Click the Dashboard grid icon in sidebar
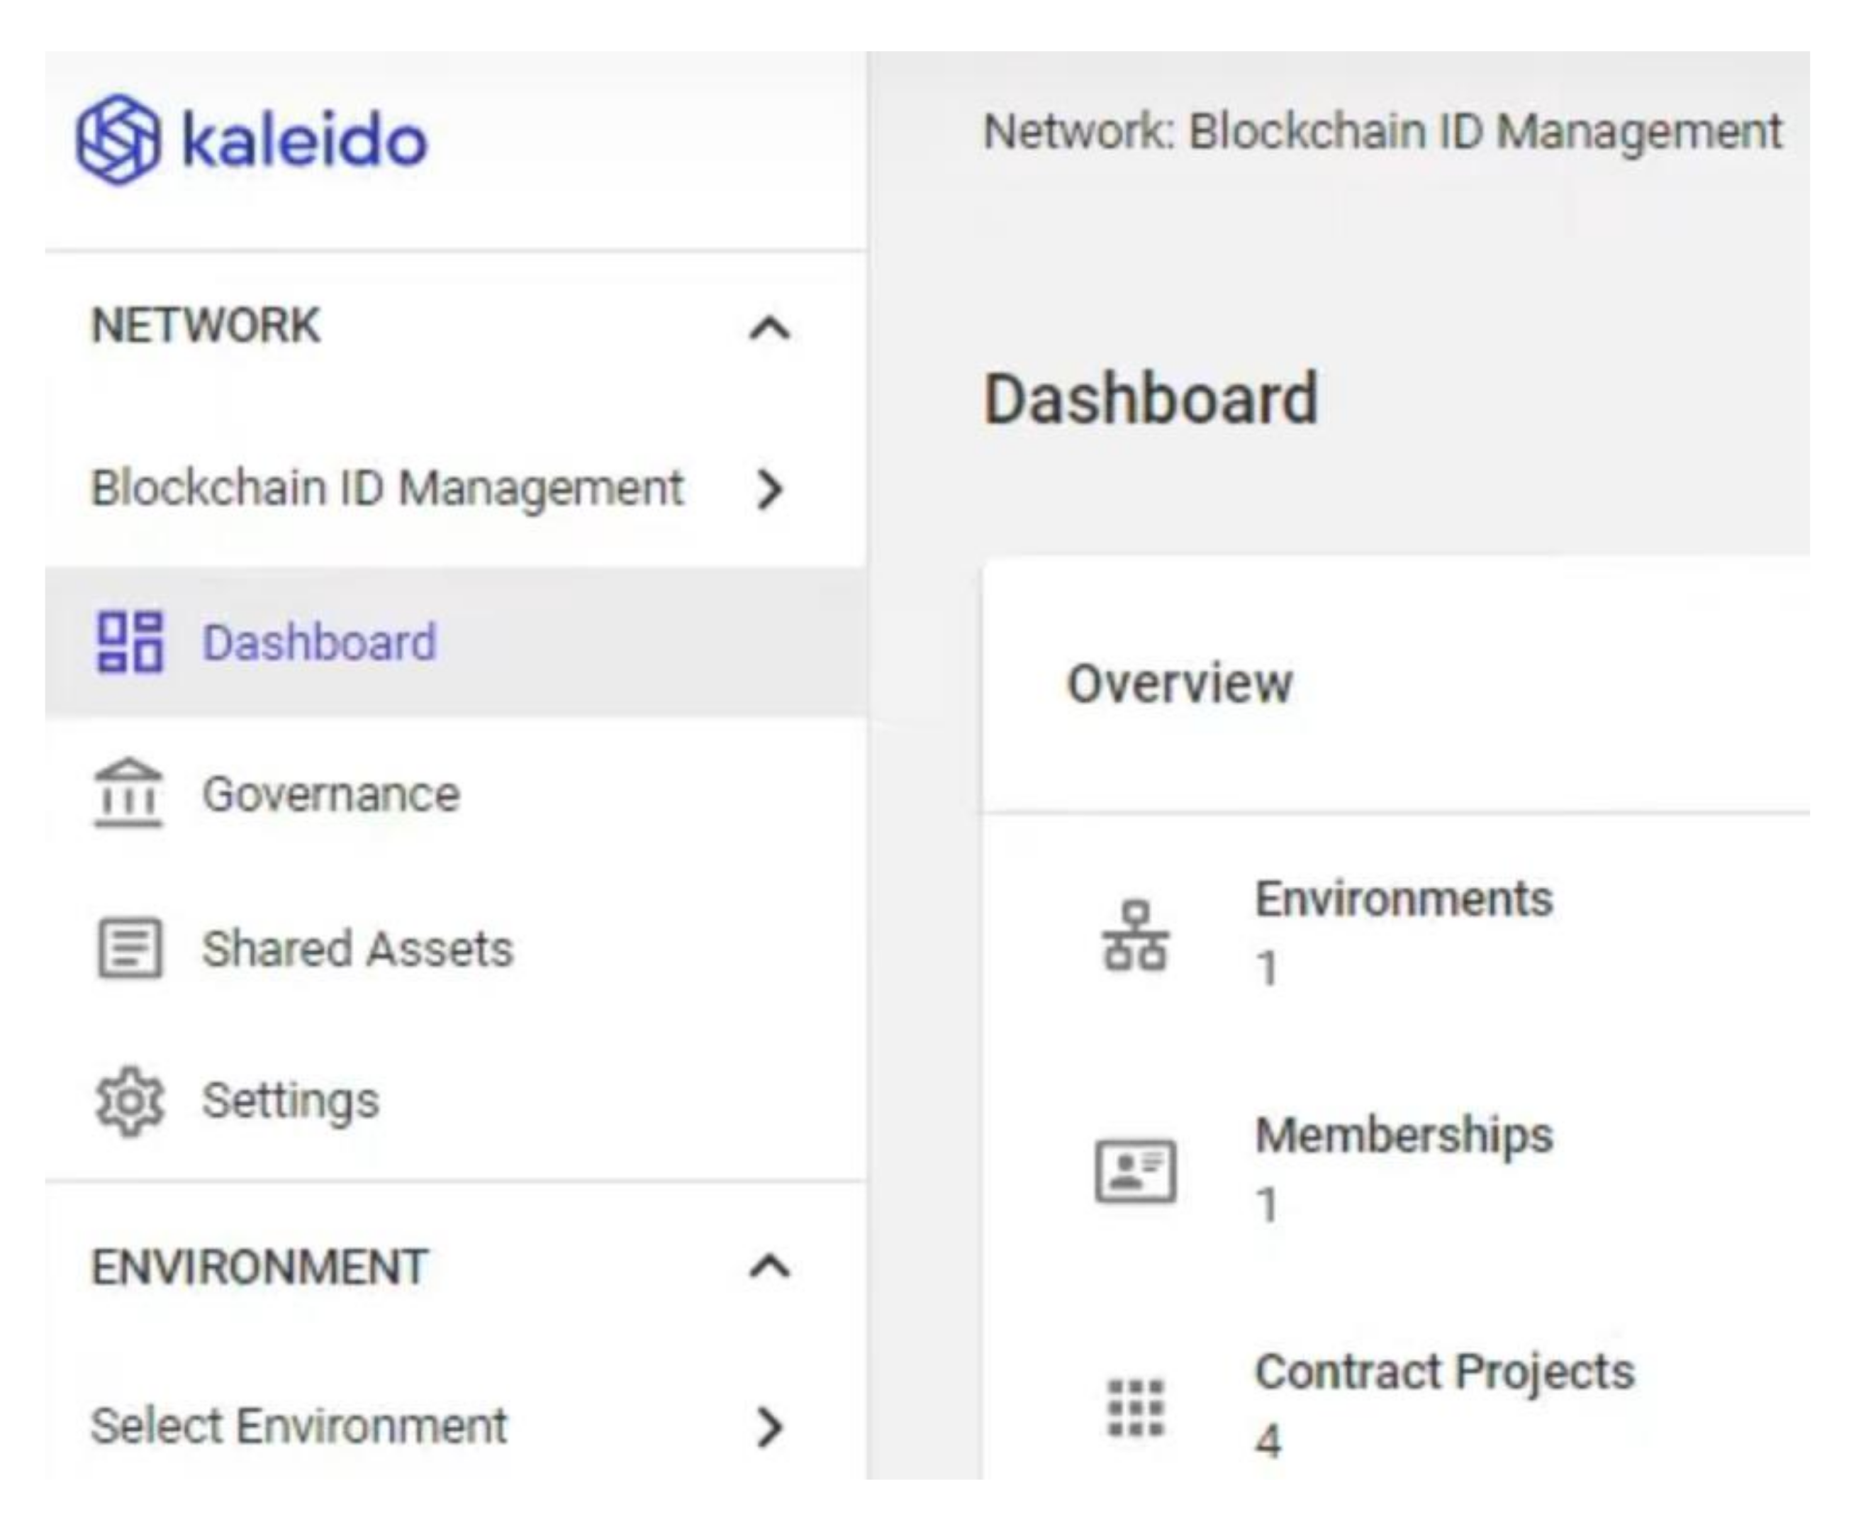This screenshot has height=1522, width=1861. (130, 643)
